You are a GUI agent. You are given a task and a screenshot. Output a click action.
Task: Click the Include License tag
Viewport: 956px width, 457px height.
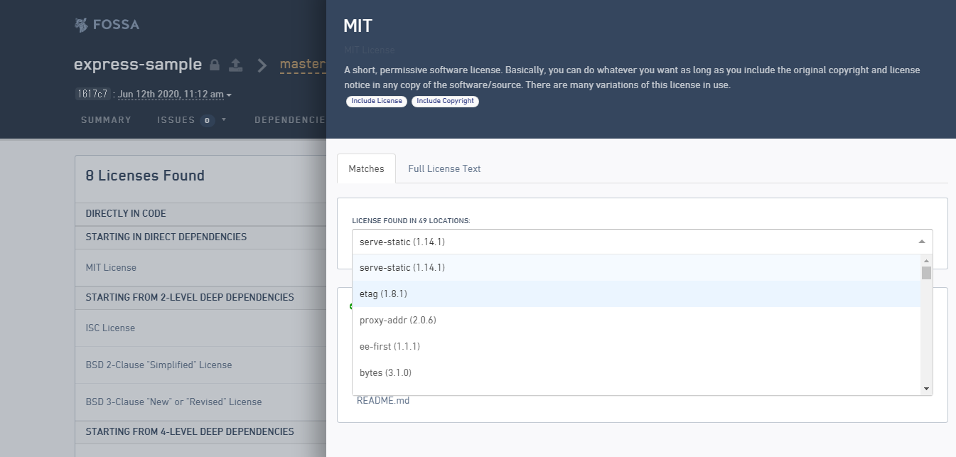click(x=377, y=101)
